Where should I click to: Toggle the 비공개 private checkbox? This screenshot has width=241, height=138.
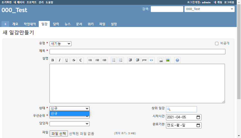coord(217,43)
